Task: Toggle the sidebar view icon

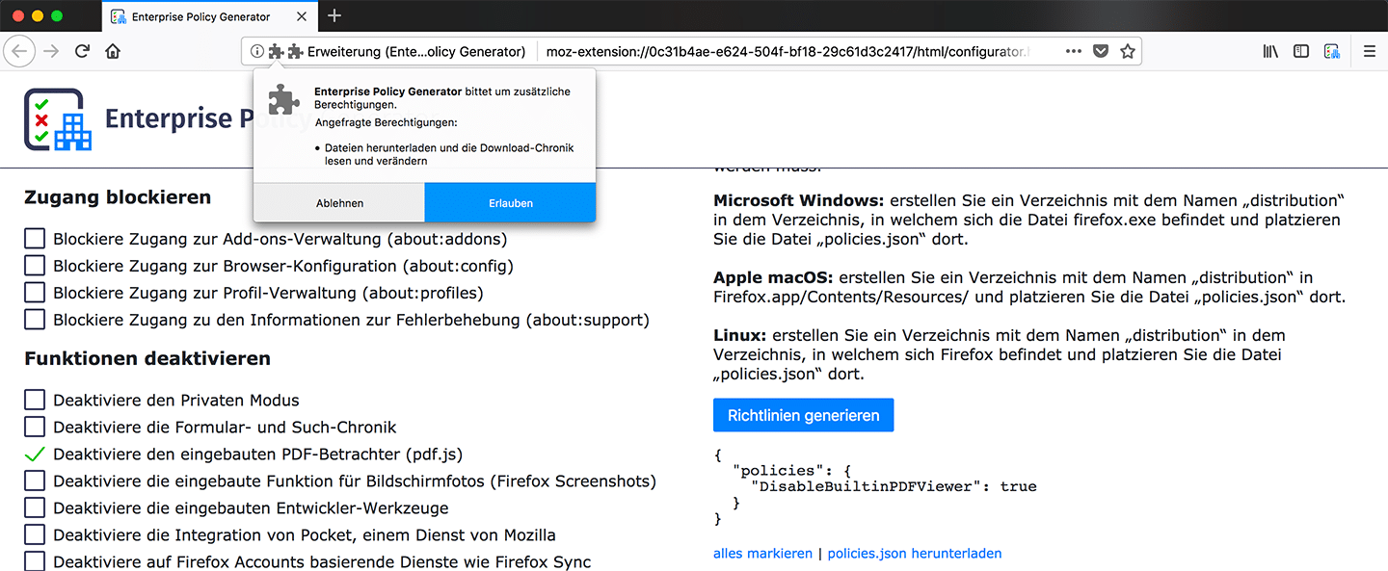Action: [1301, 51]
